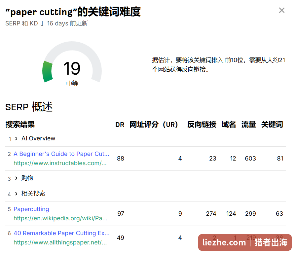Click traffic value 603 in instructables row
Image resolution: width=296 pixels, height=255 pixels.
(250, 159)
